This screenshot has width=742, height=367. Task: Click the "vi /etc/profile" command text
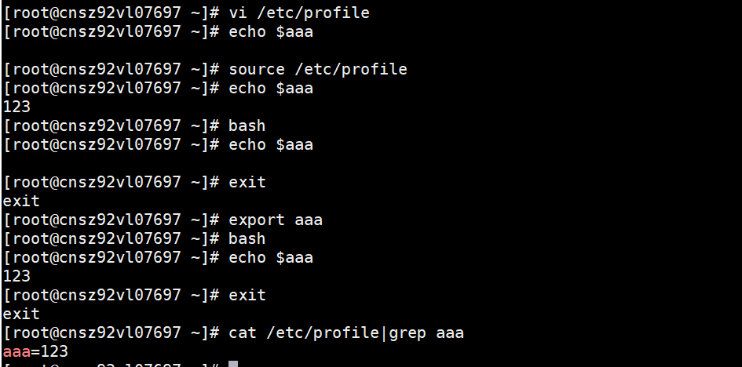298,13
